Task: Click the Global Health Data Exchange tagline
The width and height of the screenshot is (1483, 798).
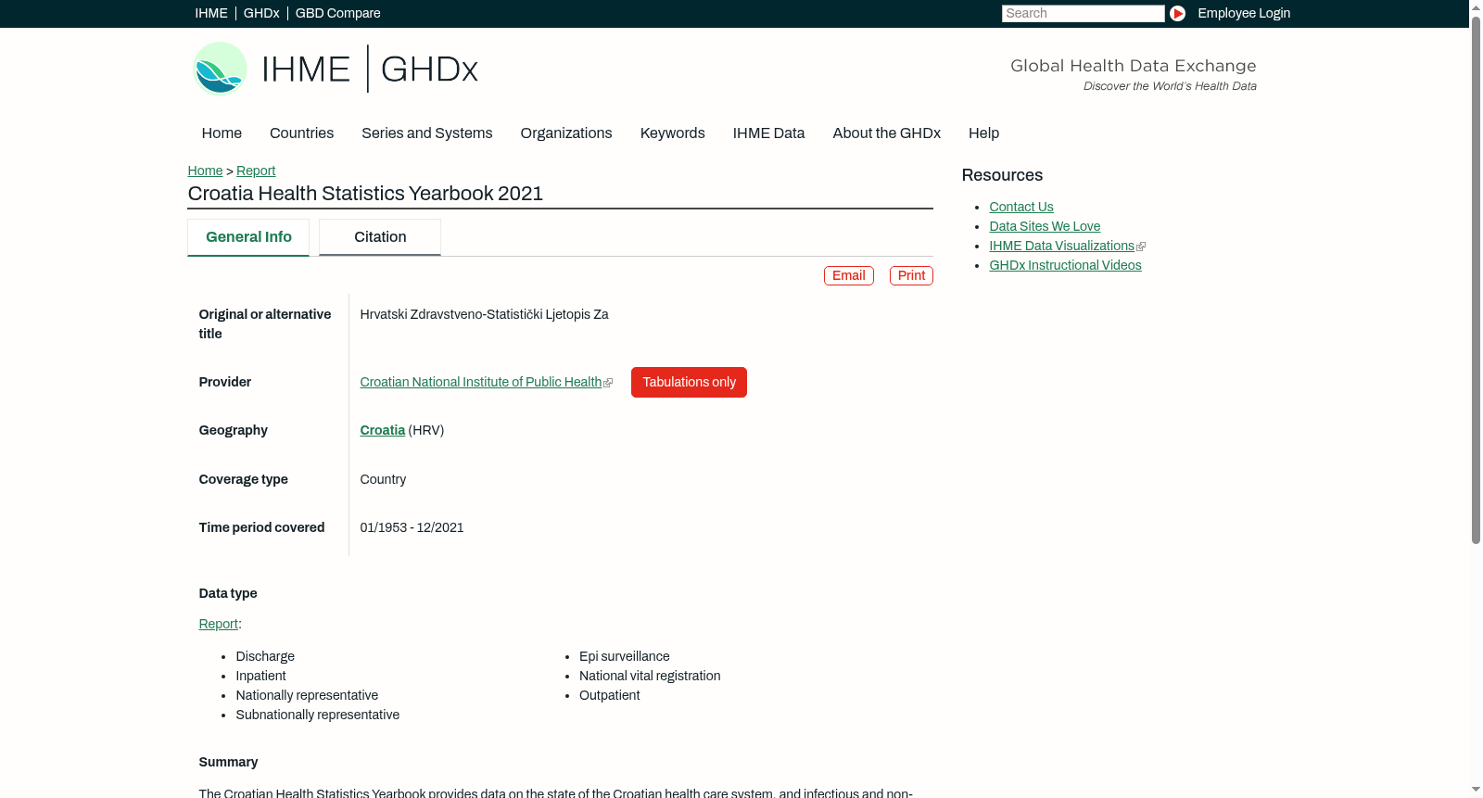Action: 1133,66
